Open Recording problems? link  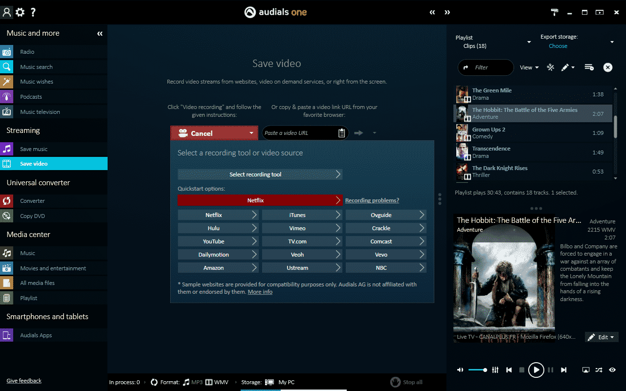pos(372,200)
